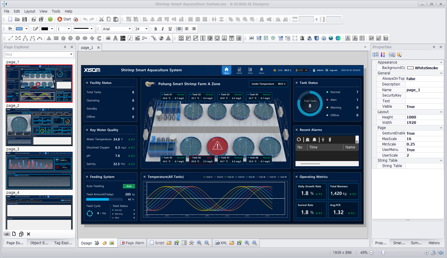The image size is (447, 258).
Task: Open the line color dropdown
Action: pos(52,29)
